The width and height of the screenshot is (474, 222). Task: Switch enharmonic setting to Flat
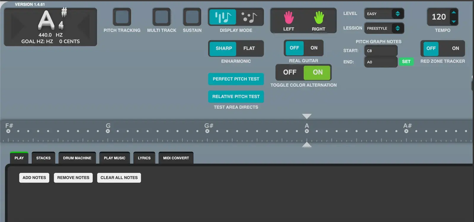coord(249,48)
